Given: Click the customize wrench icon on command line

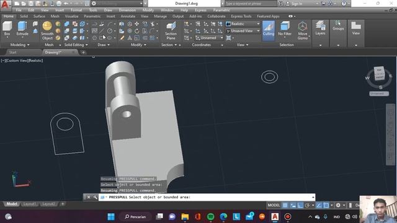Looking at the screenshot, I should coord(95,197).
